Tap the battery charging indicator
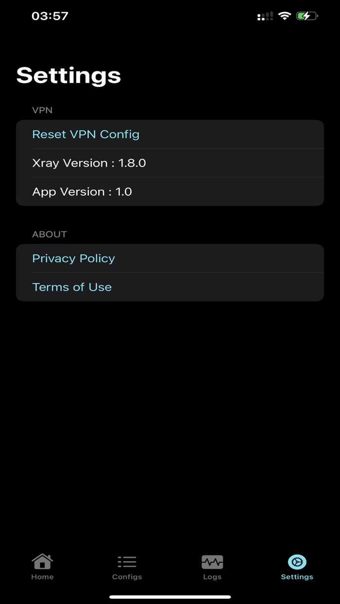 pyautogui.click(x=307, y=15)
